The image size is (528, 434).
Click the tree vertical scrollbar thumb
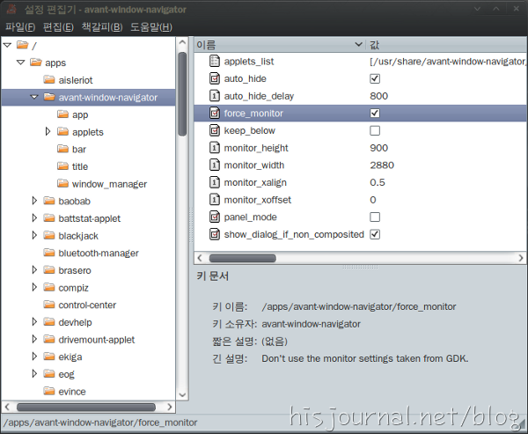182,94
